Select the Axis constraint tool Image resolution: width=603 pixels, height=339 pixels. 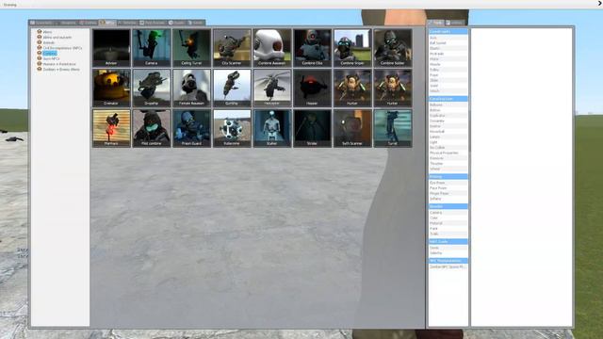(448, 38)
